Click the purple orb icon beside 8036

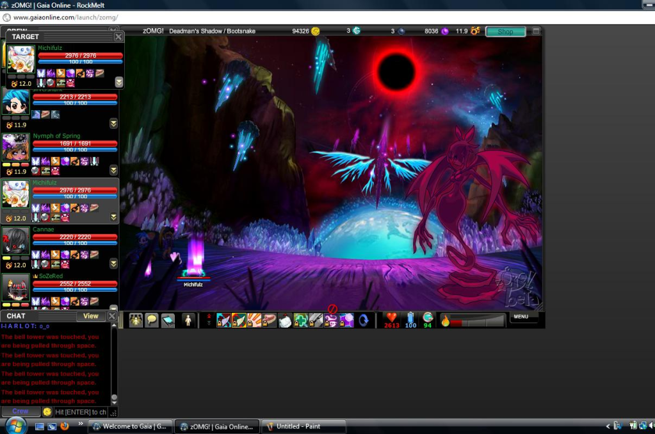(445, 31)
